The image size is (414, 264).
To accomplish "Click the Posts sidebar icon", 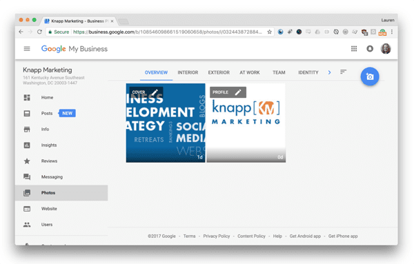I will [x=27, y=114].
